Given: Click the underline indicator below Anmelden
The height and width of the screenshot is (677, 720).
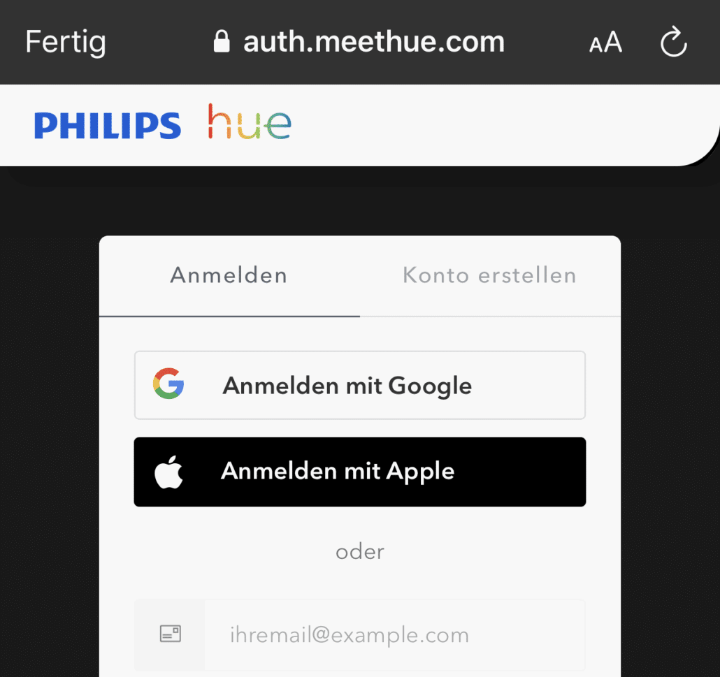Looking at the screenshot, I should 229,316.
